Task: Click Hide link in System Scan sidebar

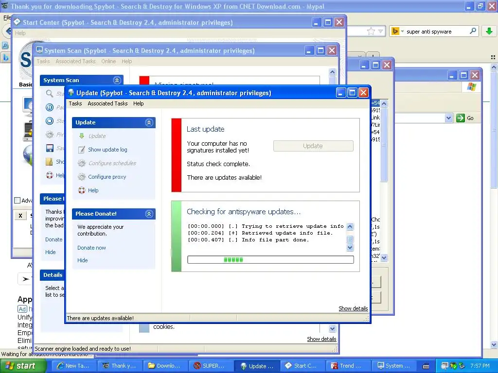Action: point(50,252)
